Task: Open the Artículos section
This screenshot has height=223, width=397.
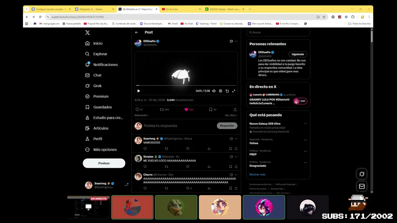Action: point(96,128)
